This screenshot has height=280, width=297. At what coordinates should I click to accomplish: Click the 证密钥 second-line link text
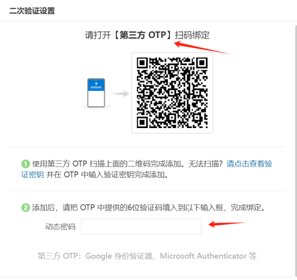tap(33, 175)
